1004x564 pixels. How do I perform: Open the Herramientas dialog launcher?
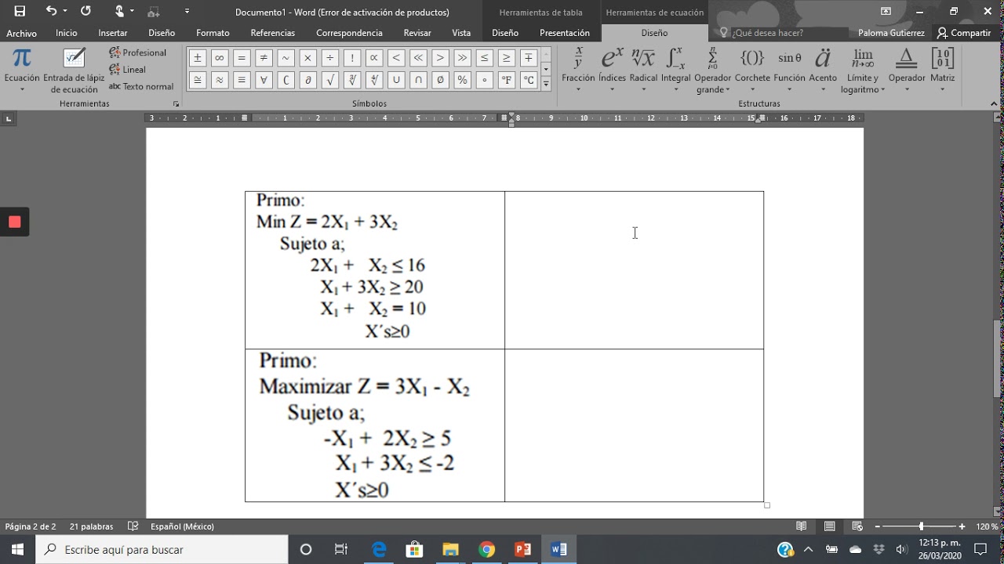176,104
